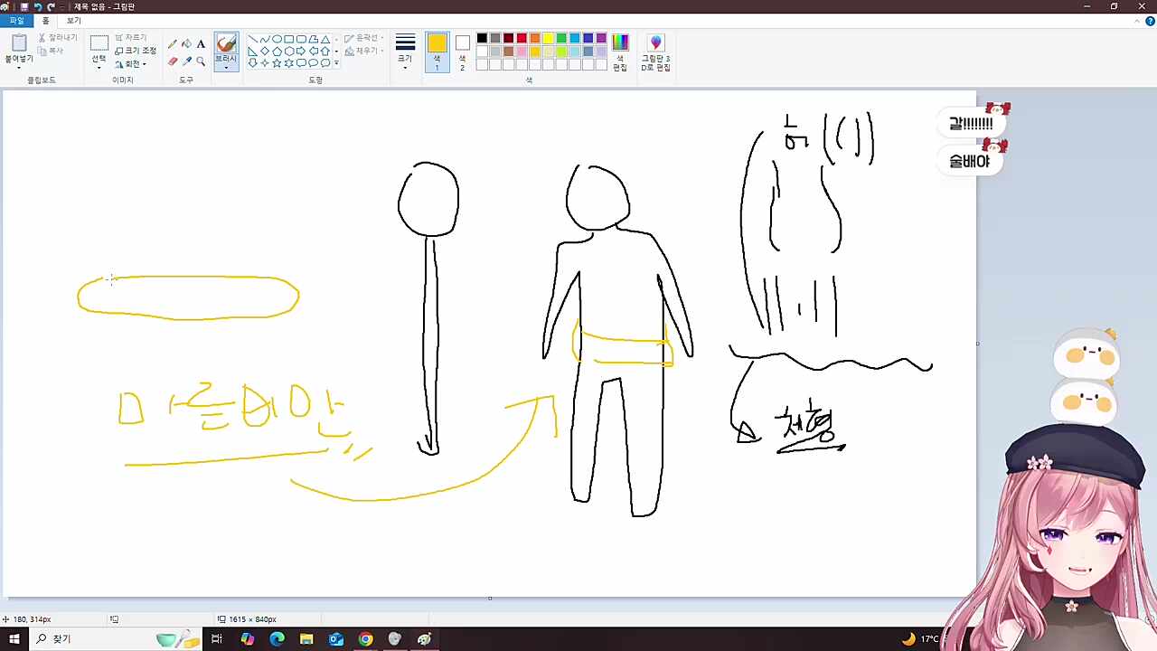Select the Pencil tool
The image size is (1157, 651).
[x=173, y=43]
